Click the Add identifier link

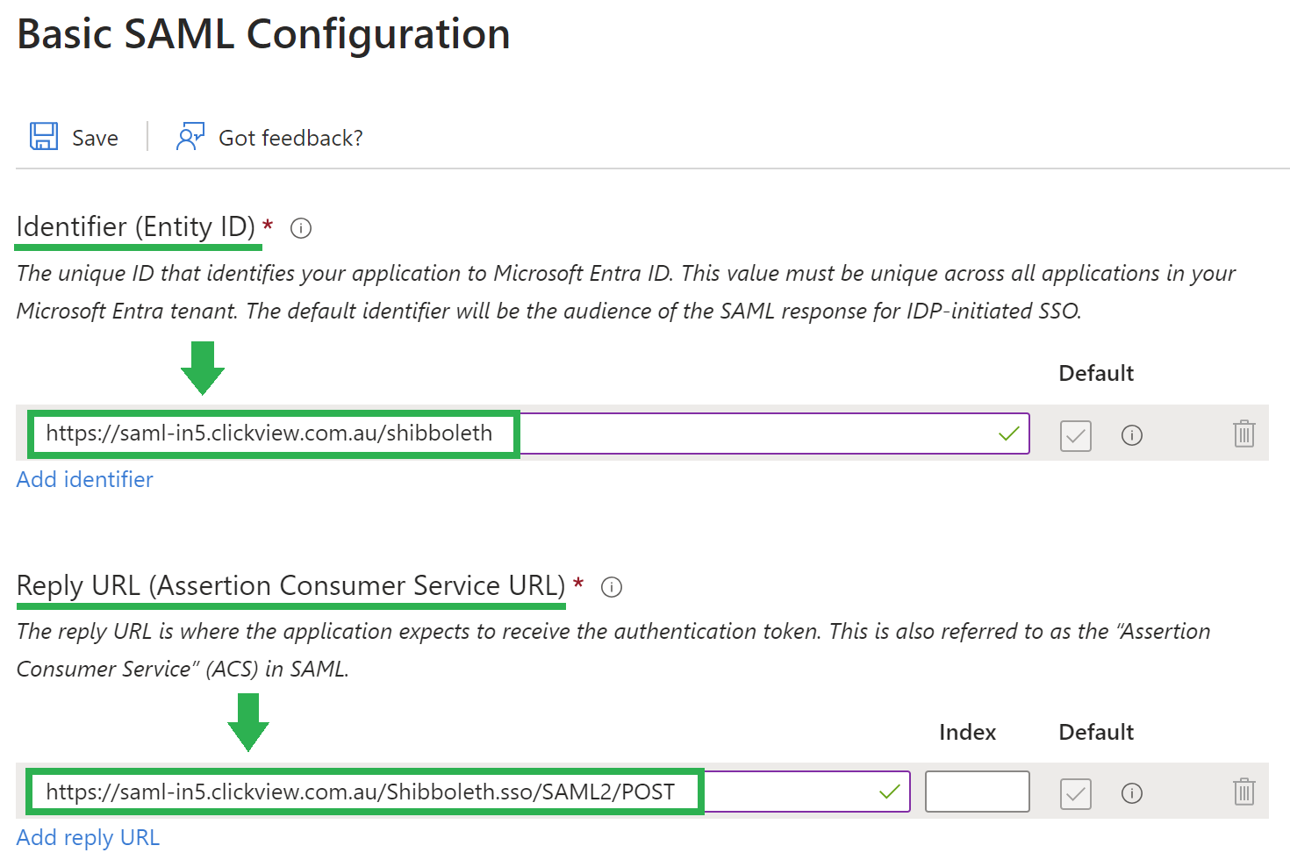[x=84, y=479]
